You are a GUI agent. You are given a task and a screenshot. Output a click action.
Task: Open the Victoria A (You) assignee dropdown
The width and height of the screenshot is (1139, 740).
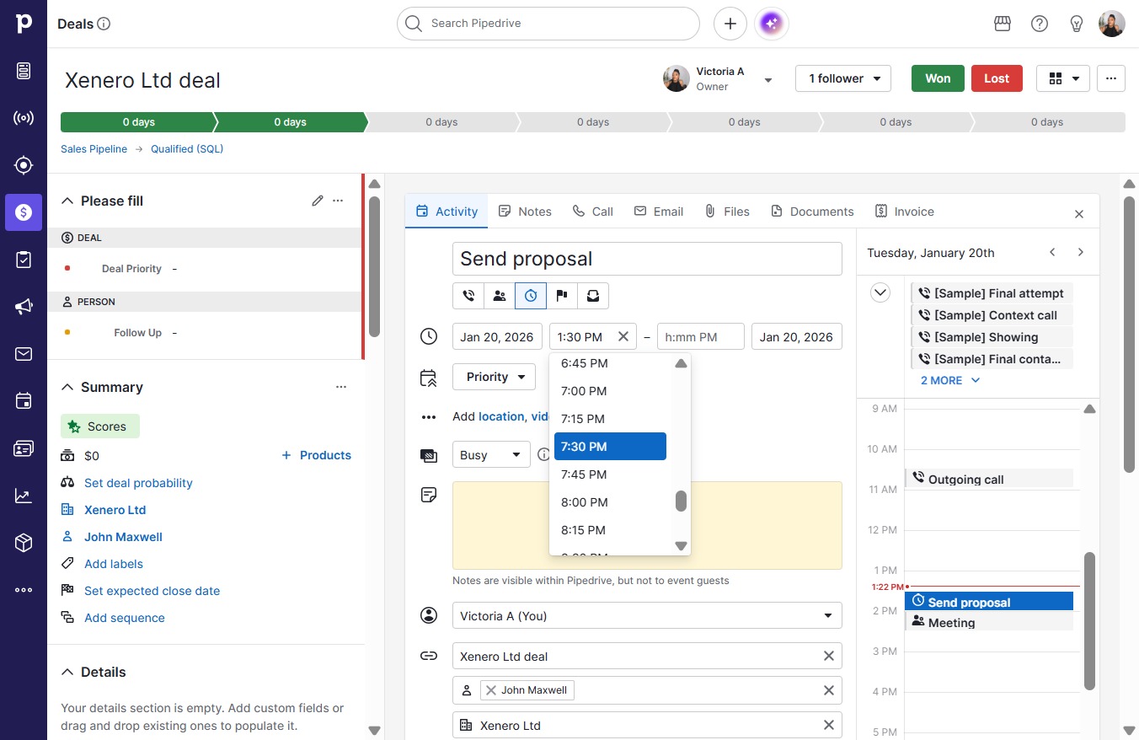[647, 615]
